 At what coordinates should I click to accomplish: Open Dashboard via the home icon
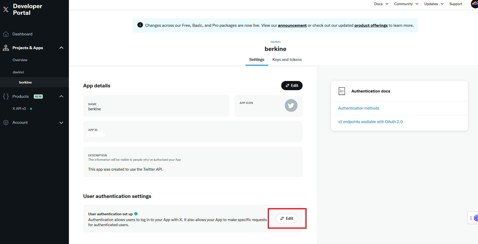coord(6,34)
